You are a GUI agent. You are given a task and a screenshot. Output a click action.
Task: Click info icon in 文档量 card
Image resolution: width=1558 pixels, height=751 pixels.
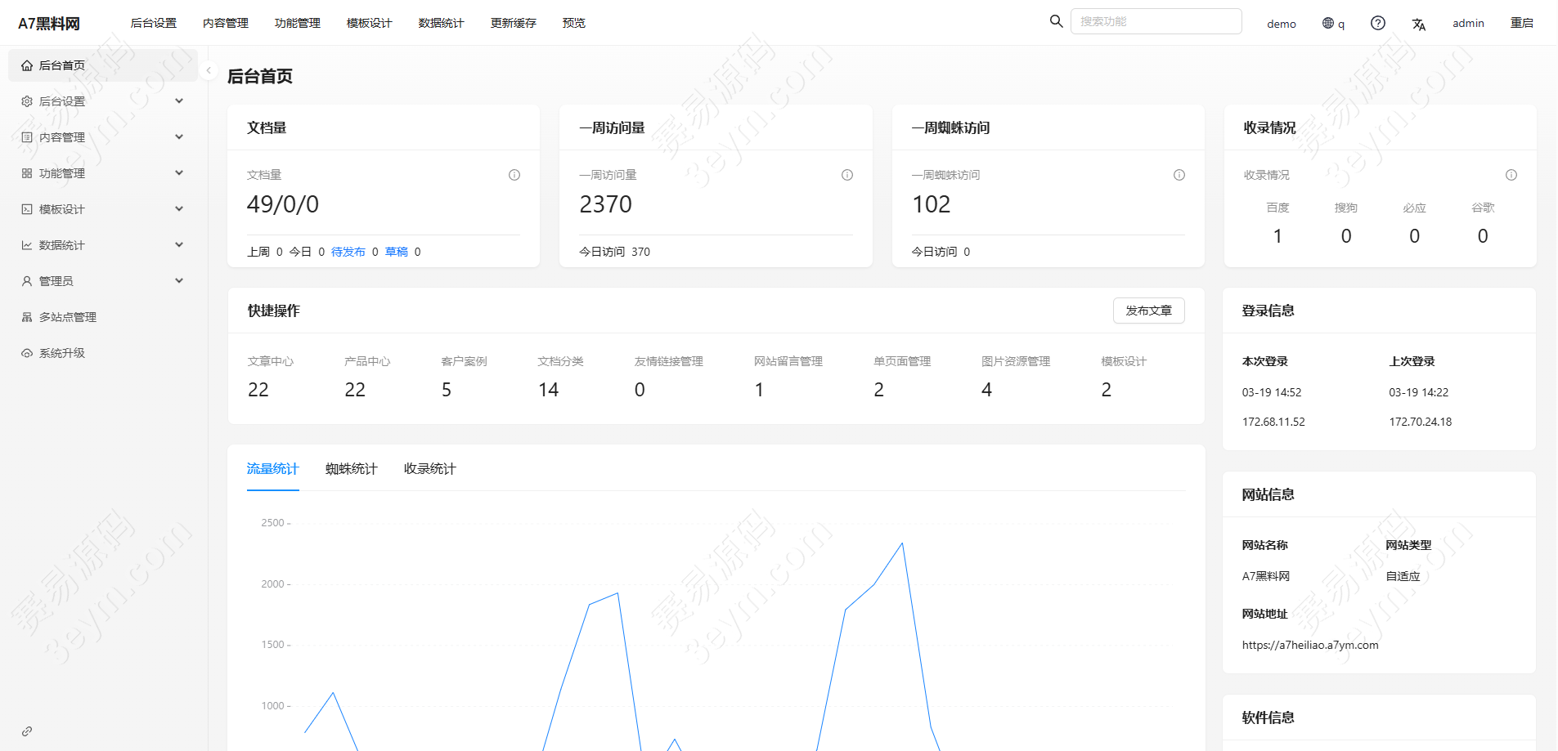[x=514, y=175]
